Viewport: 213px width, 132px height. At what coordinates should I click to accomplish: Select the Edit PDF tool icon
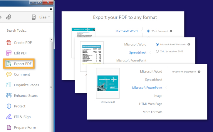(9, 53)
